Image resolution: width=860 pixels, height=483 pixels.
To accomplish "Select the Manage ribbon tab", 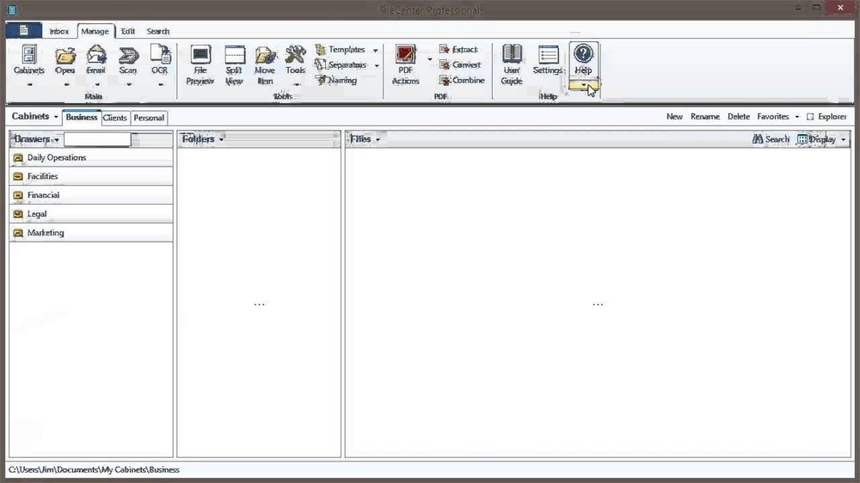I will [95, 31].
